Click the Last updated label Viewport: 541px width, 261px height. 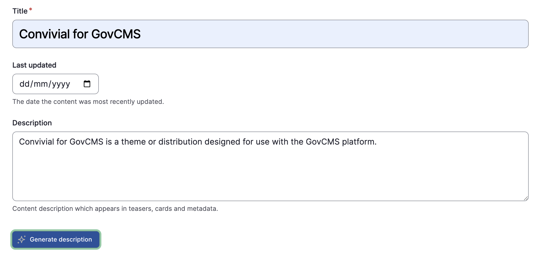click(x=34, y=65)
